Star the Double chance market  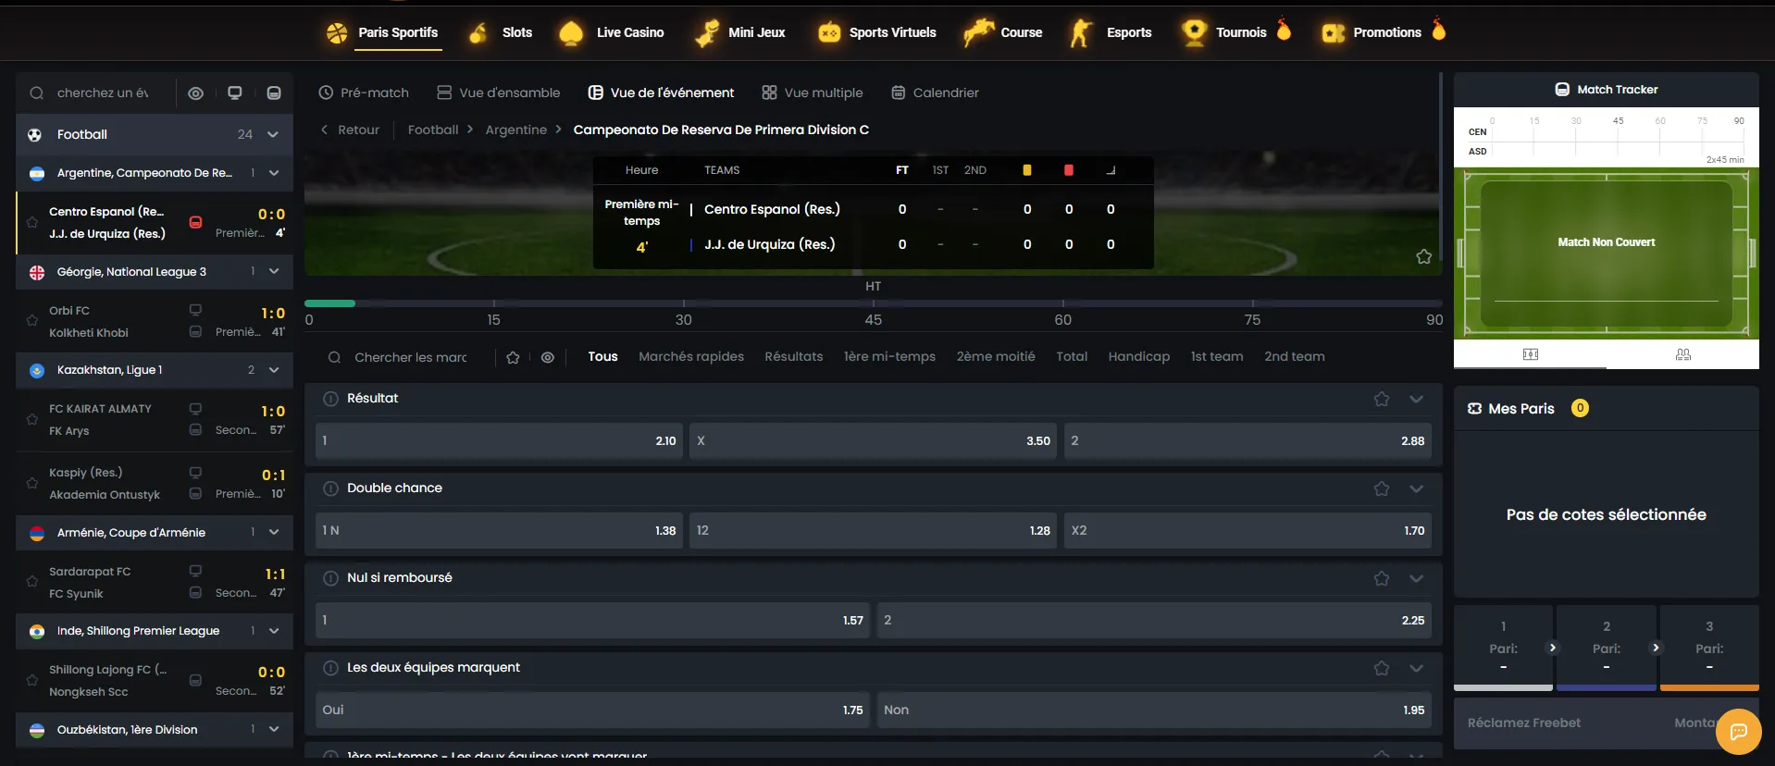point(1382,488)
